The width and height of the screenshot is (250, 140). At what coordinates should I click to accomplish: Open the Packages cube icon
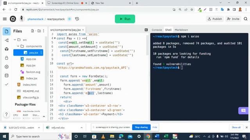7,49
